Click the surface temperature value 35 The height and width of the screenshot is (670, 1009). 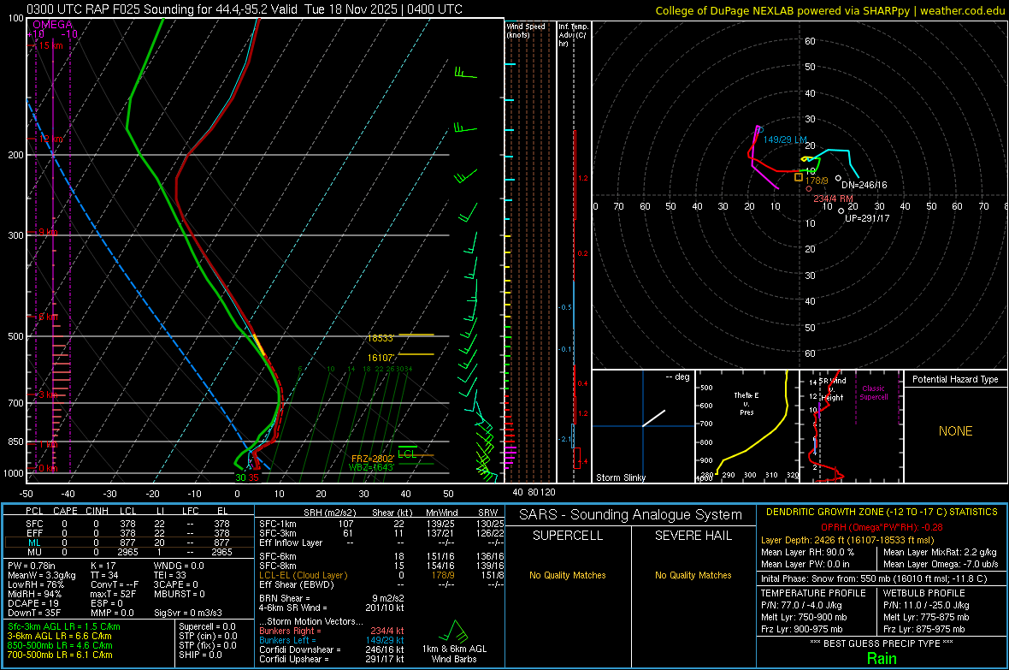(254, 478)
